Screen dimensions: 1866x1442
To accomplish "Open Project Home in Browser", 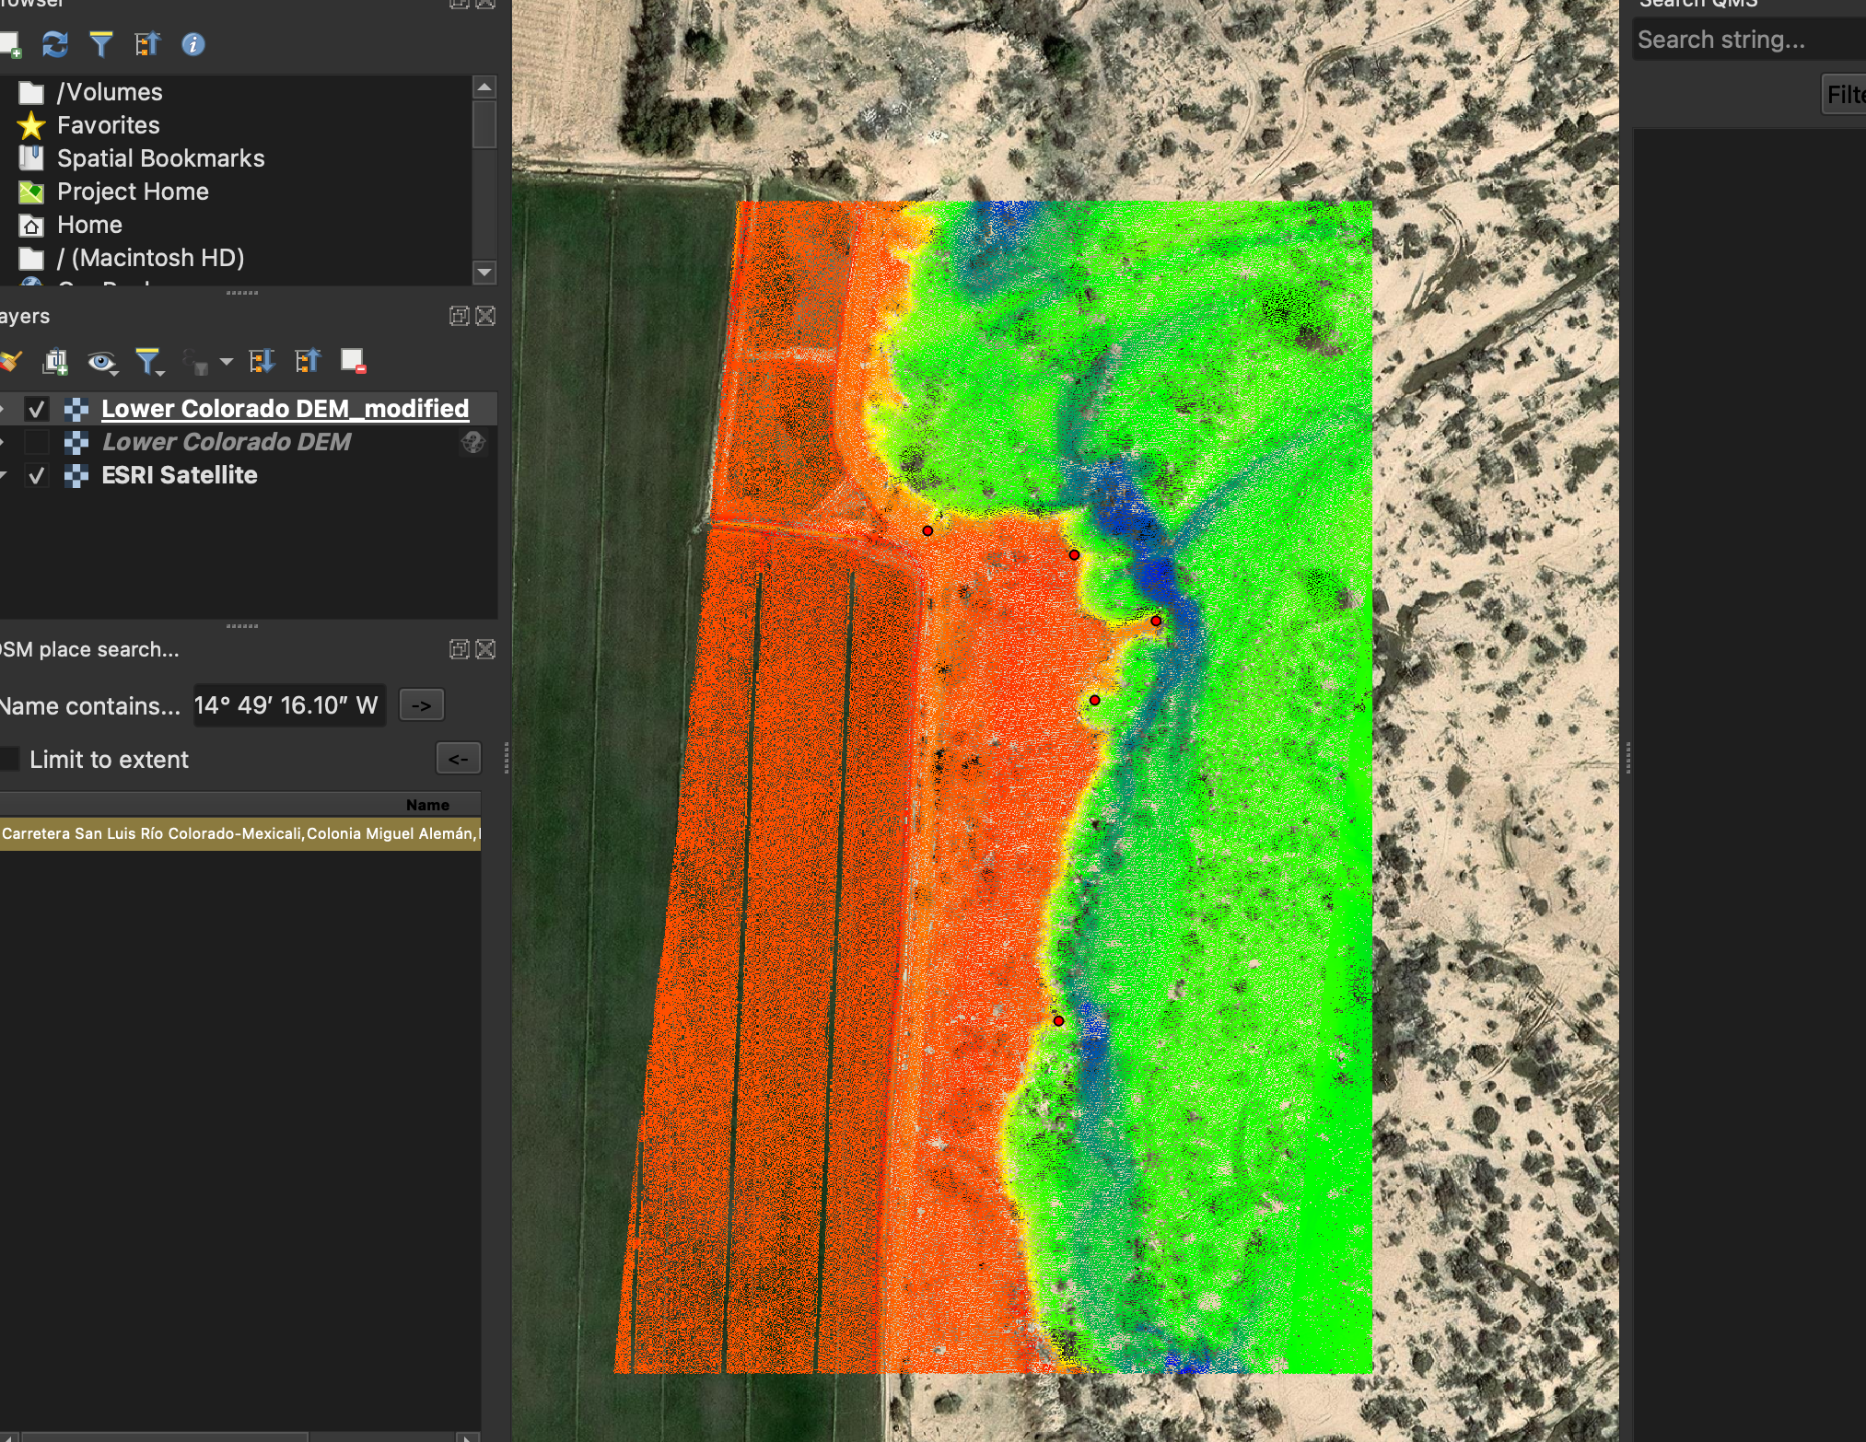I will (x=134, y=192).
